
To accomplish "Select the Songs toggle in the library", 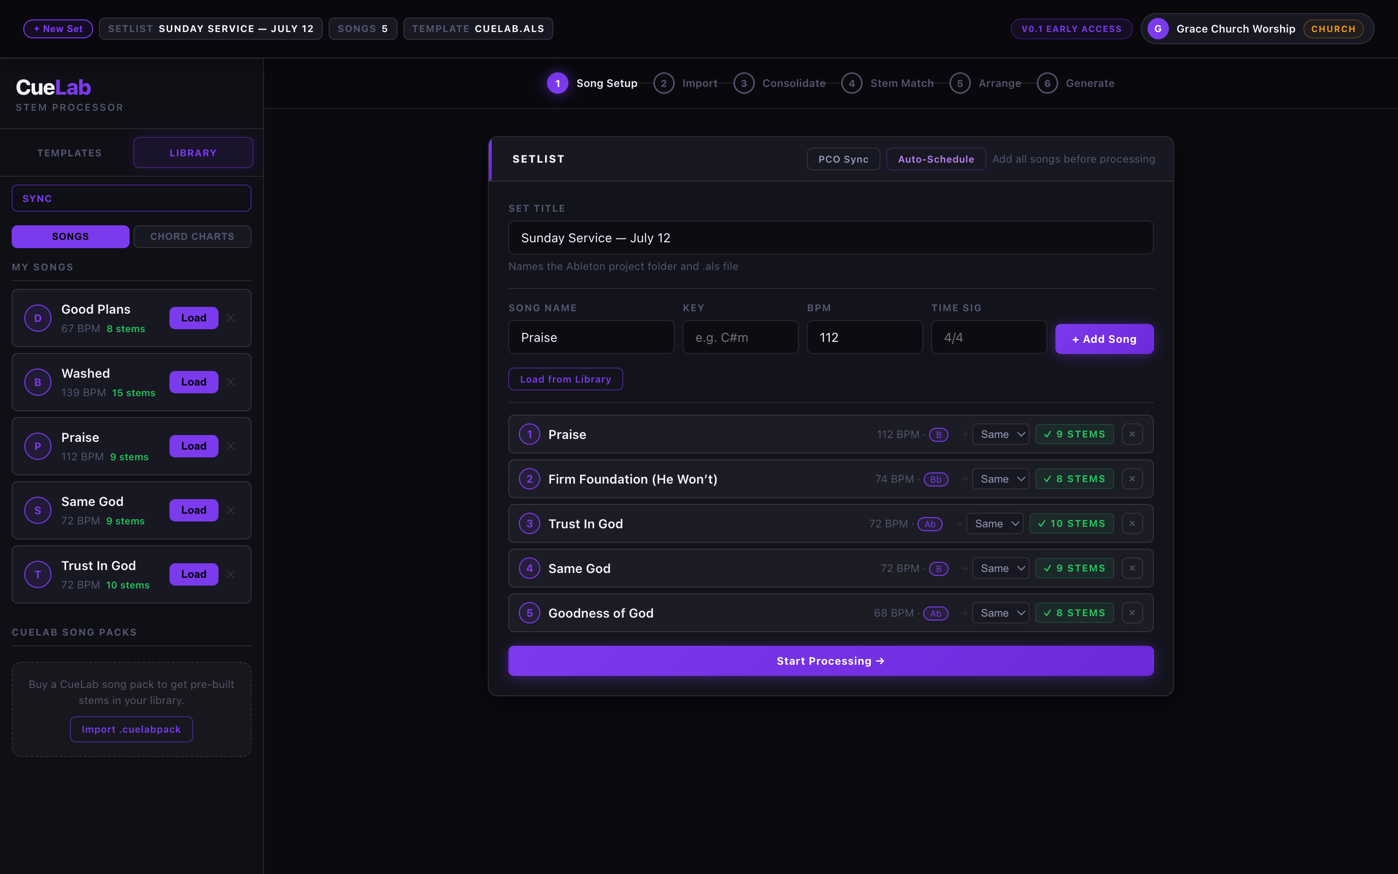I will pos(70,236).
